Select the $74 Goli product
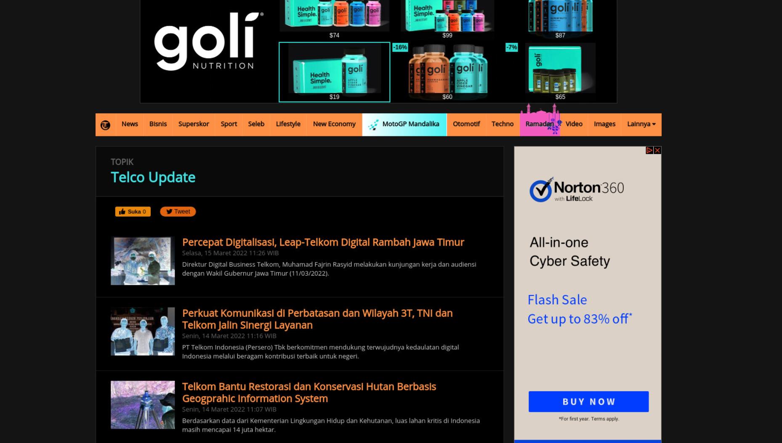The height and width of the screenshot is (443, 782). pos(334,19)
